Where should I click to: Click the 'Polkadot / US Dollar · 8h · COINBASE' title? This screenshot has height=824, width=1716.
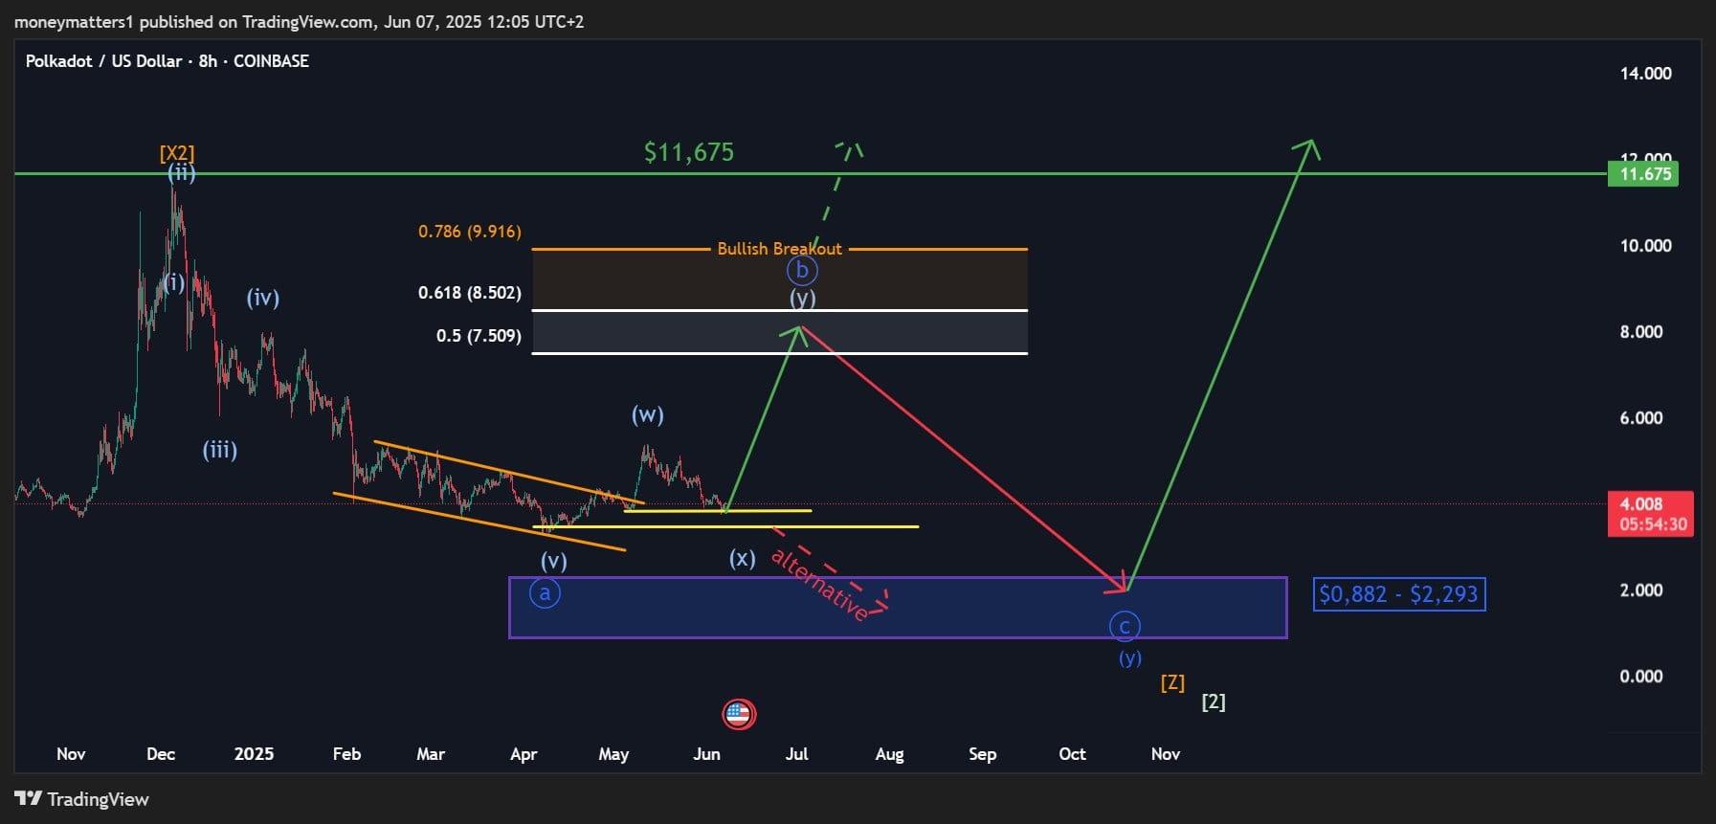pyautogui.click(x=167, y=61)
